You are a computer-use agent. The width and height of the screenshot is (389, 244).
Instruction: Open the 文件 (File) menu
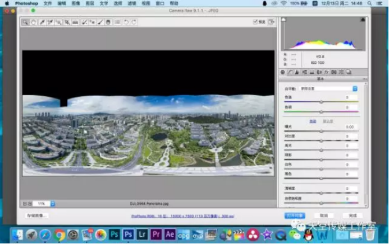[x=47, y=3]
